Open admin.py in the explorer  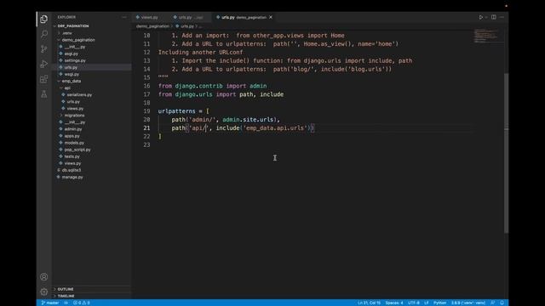[73, 129]
